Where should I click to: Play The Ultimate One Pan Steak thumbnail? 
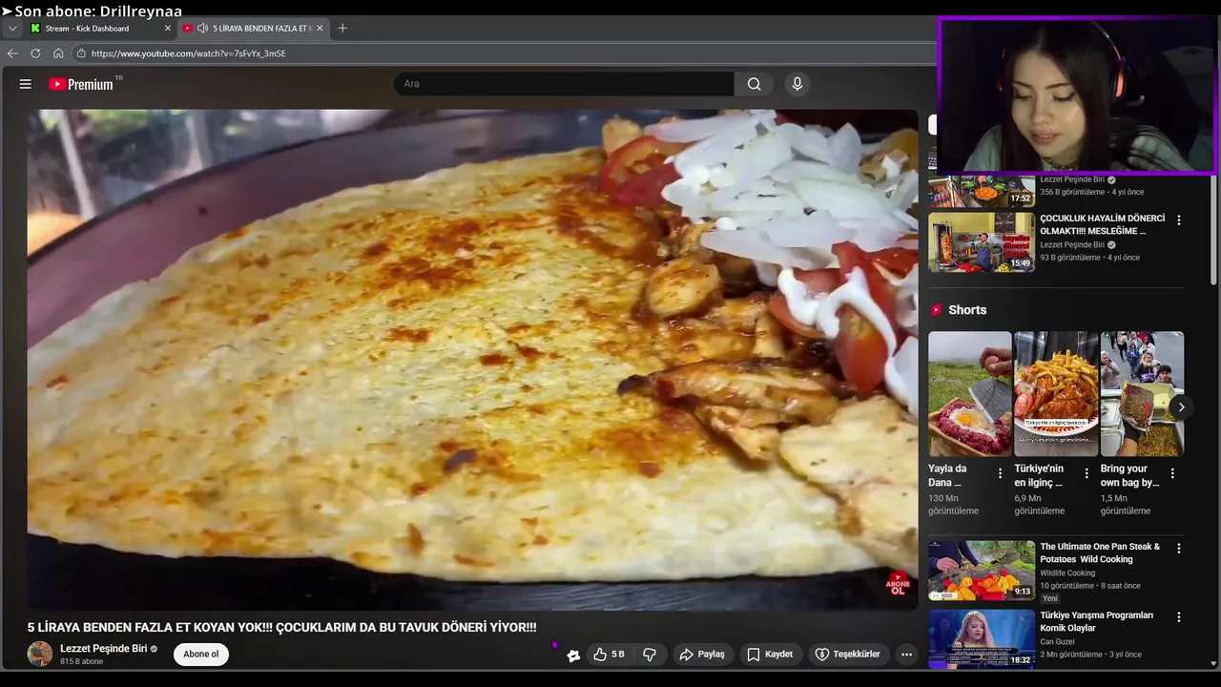pyautogui.click(x=982, y=571)
